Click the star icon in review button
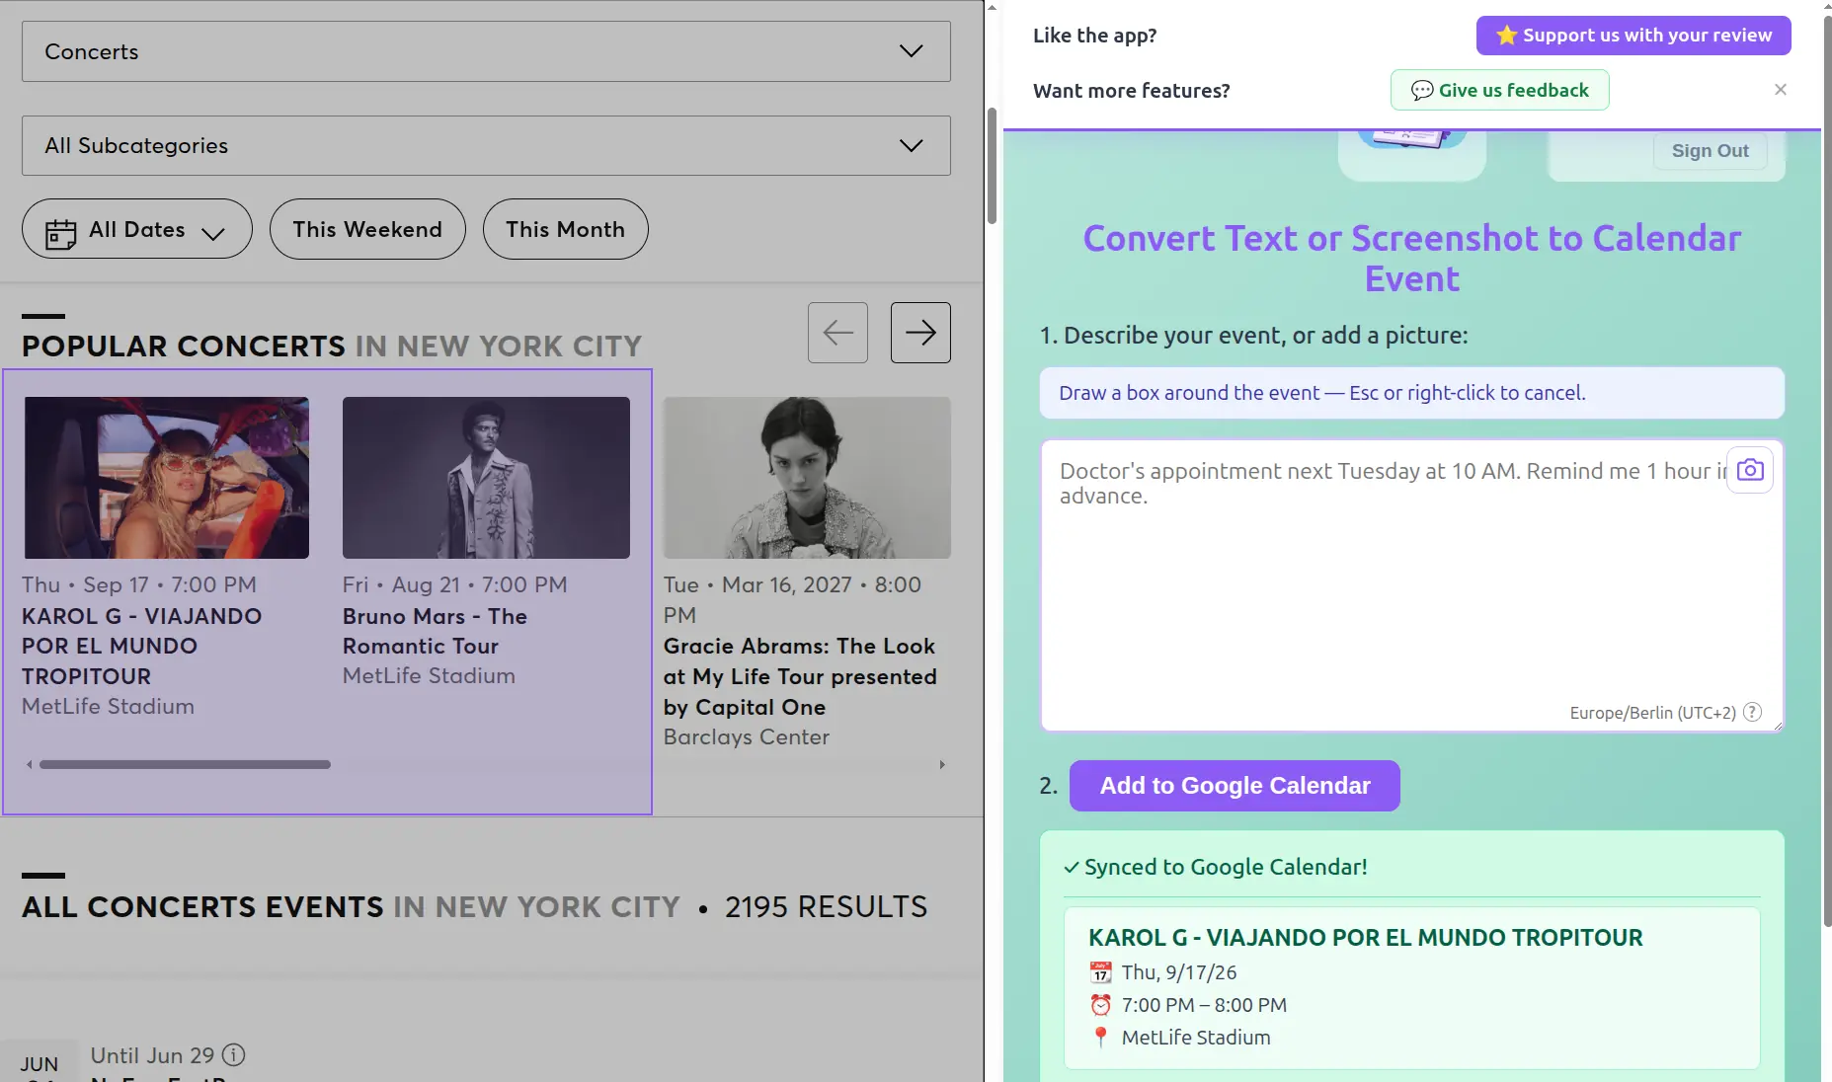1832x1082 pixels. pos(1506,36)
